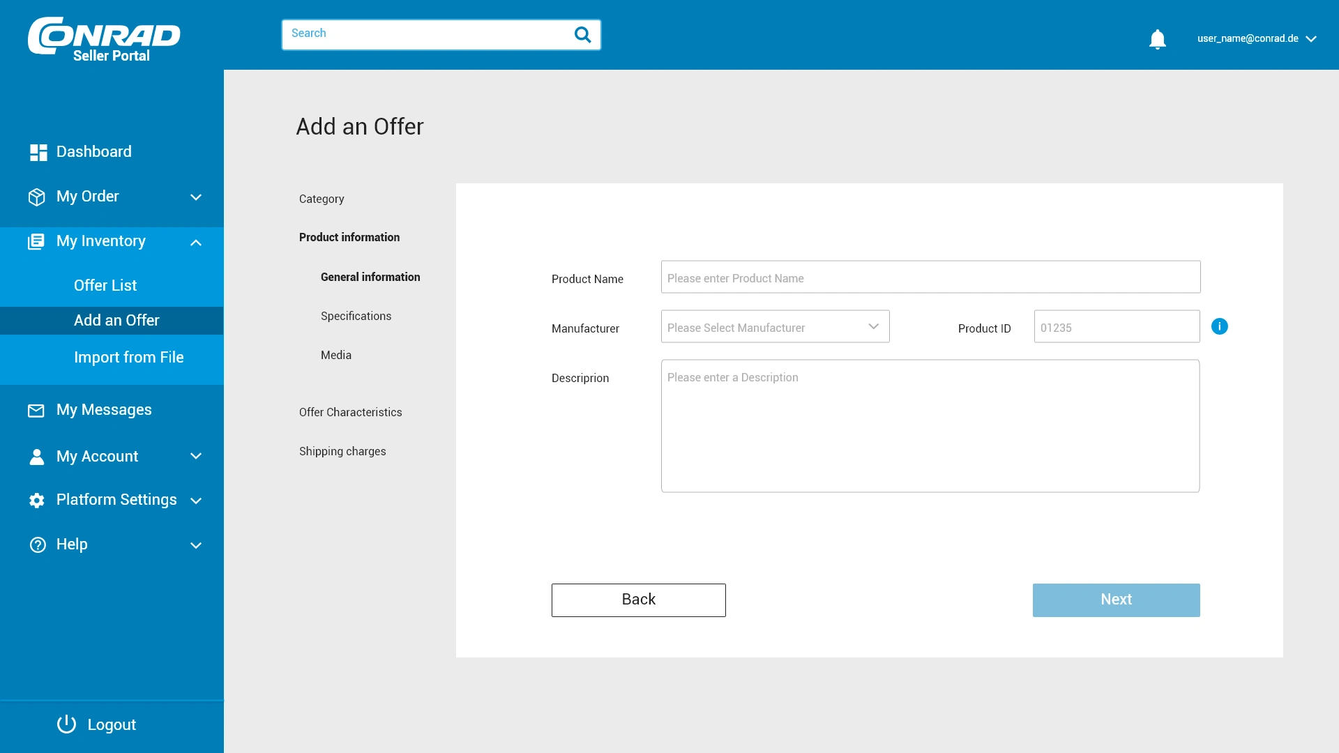Click the Dashboard grid icon
The height and width of the screenshot is (753, 1339).
pyautogui.click(x=38, y=152)
